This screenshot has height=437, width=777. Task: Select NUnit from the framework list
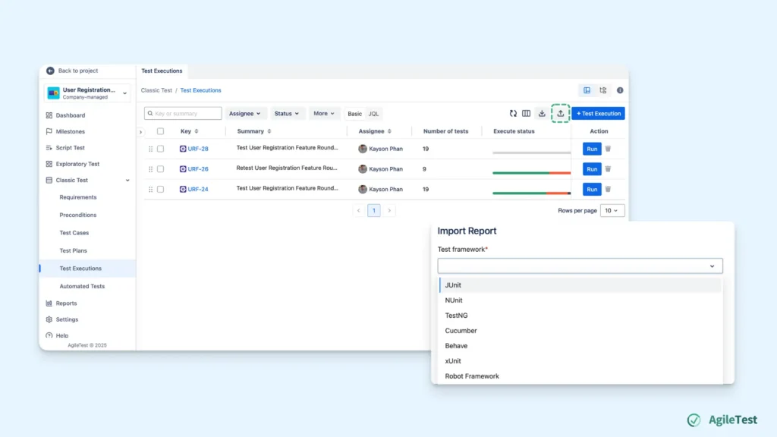click(580, 300)
